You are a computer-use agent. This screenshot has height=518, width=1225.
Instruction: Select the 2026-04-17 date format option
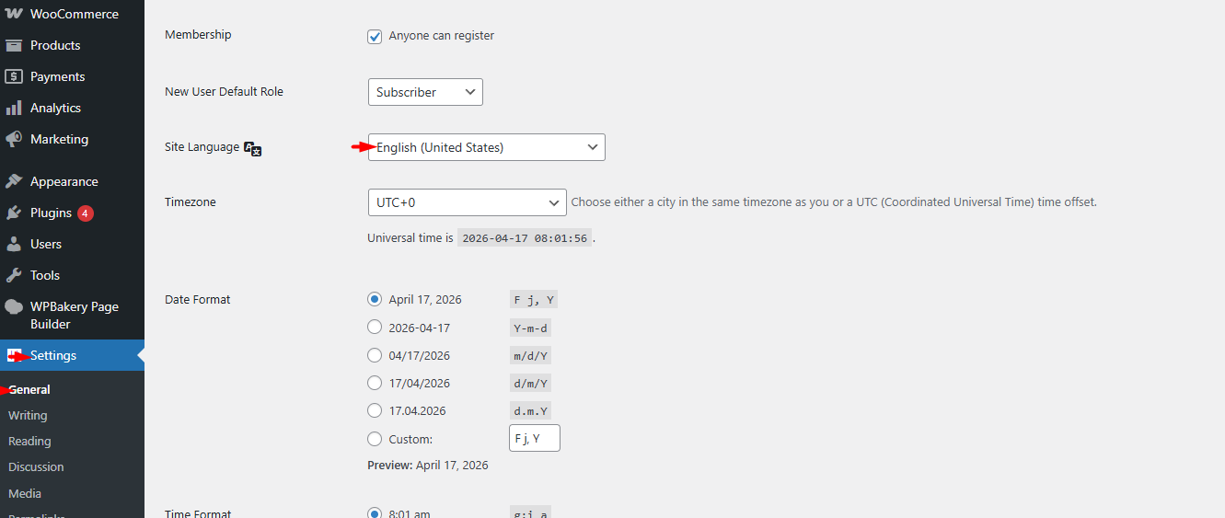click(x=375, y=328)
